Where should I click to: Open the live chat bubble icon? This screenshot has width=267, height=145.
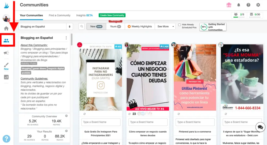260,127
